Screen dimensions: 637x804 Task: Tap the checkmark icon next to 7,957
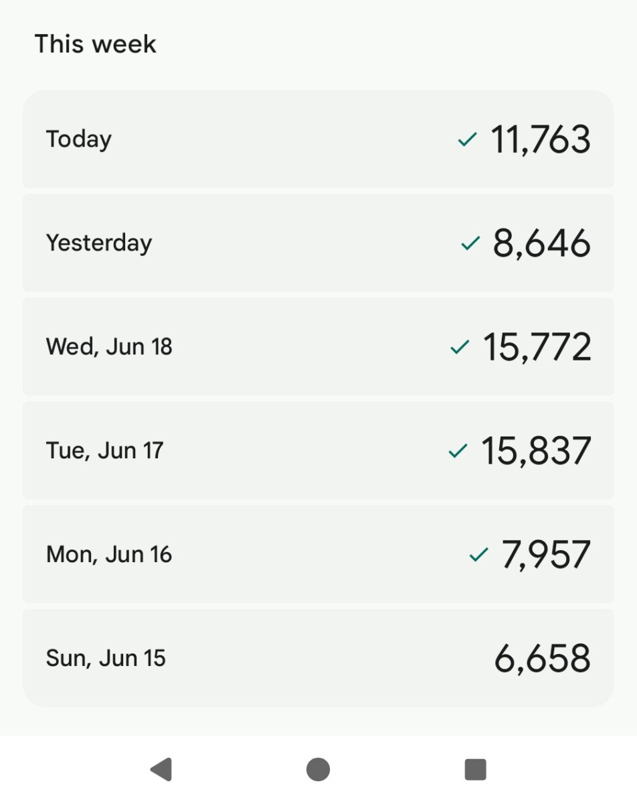click(x=479, y=555)
